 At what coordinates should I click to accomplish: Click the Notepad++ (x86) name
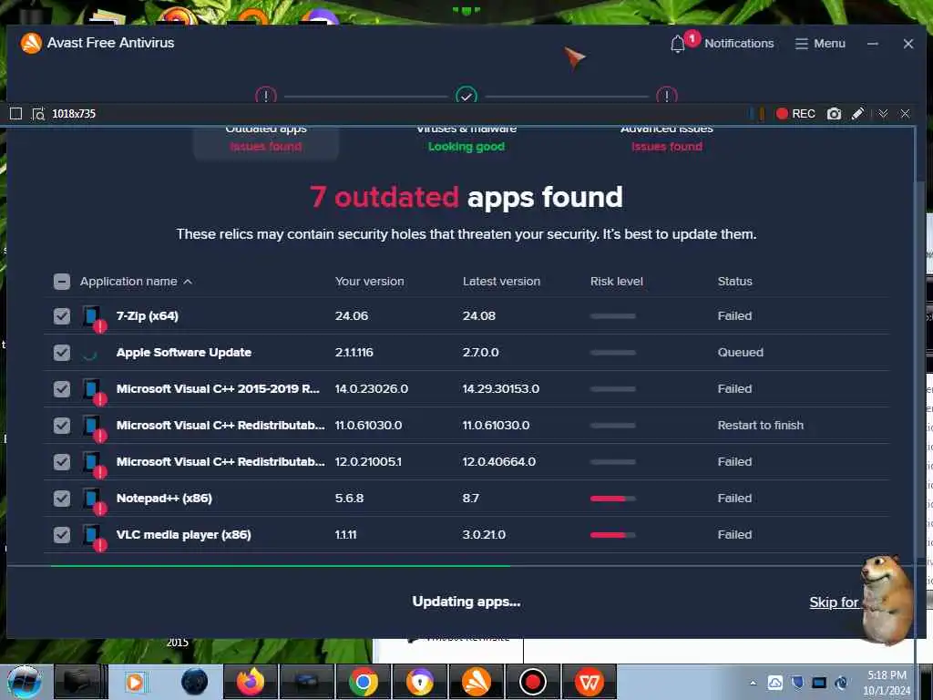coord(164,499)
